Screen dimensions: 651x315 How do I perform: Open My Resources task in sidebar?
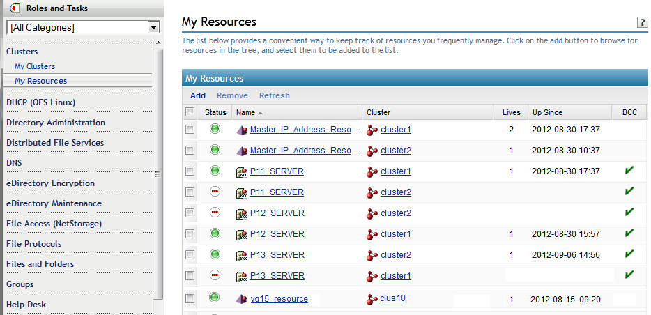point(40,81)
